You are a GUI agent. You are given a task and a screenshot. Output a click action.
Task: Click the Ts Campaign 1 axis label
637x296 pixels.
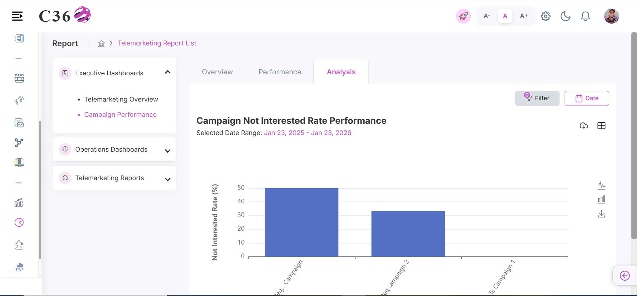[501, 277]
